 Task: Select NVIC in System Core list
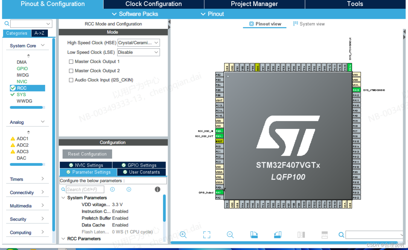pos(22,81)
